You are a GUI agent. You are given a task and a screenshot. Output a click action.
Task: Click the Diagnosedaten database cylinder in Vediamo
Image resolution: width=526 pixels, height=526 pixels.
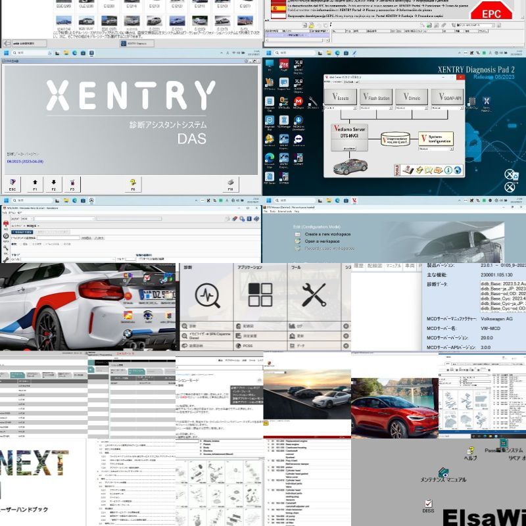click(396, 139)
